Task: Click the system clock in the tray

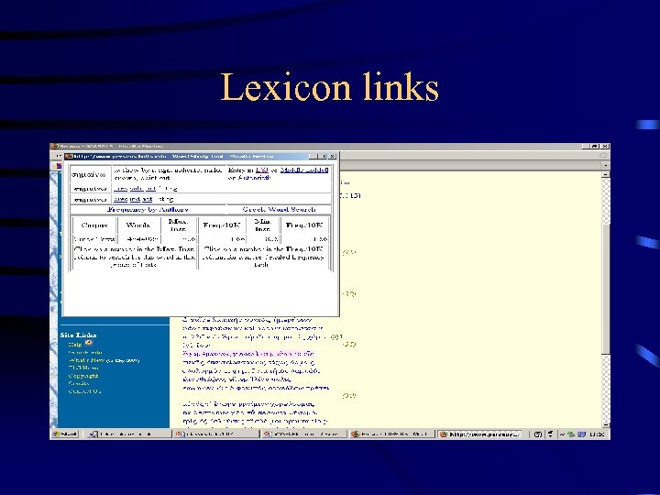Action: click(597, 434)
